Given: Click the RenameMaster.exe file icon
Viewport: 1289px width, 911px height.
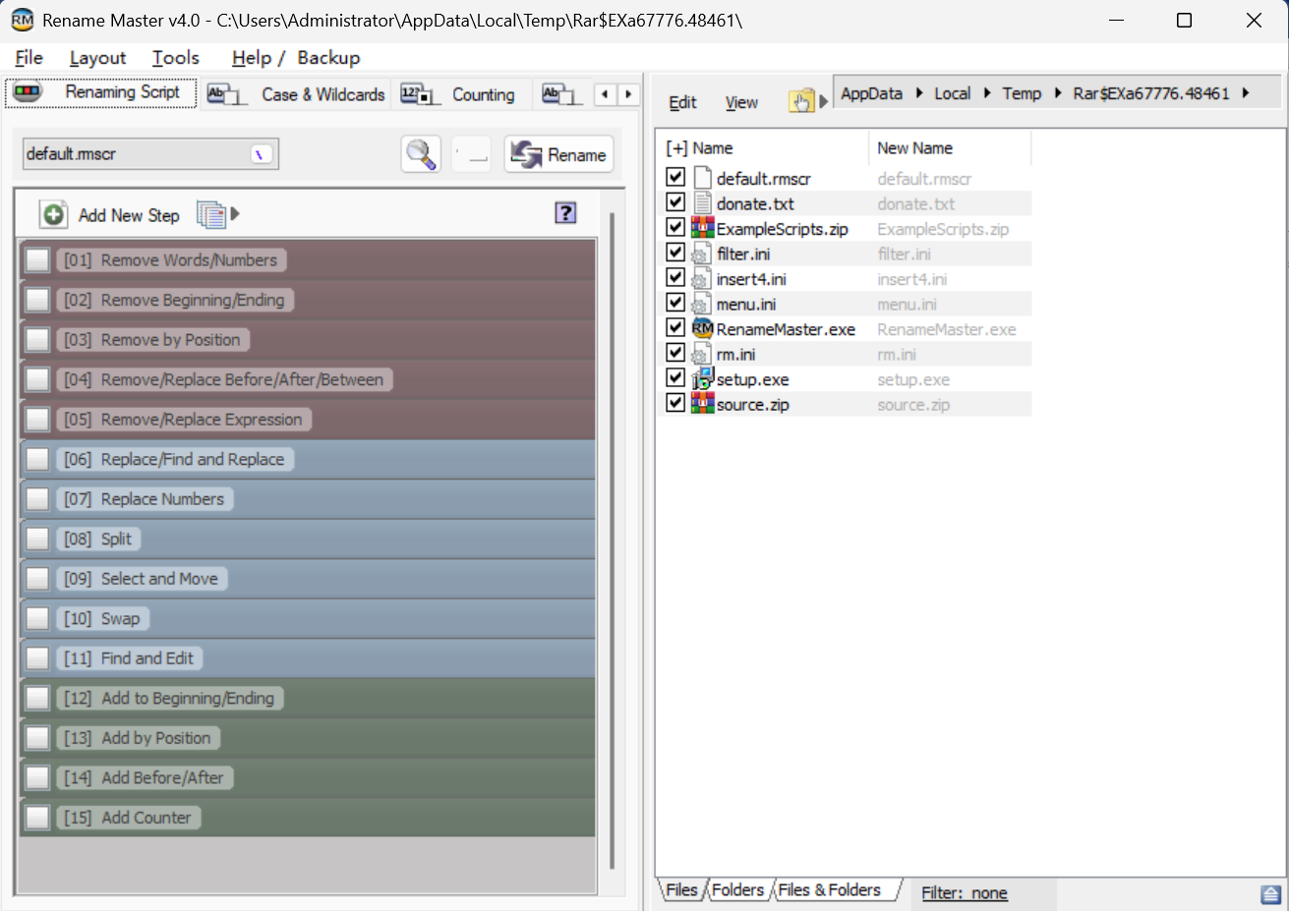Looking at the screenshot, I should coord(702,329).
